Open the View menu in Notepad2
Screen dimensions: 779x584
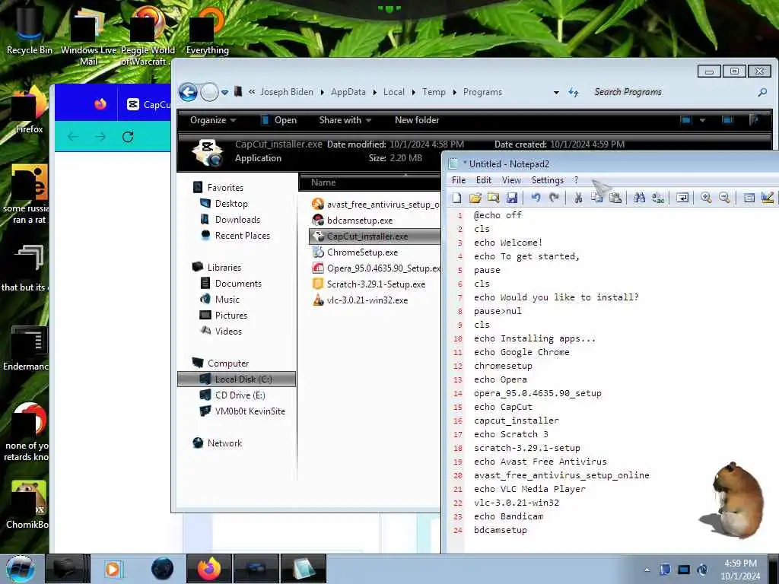point(511,180)
